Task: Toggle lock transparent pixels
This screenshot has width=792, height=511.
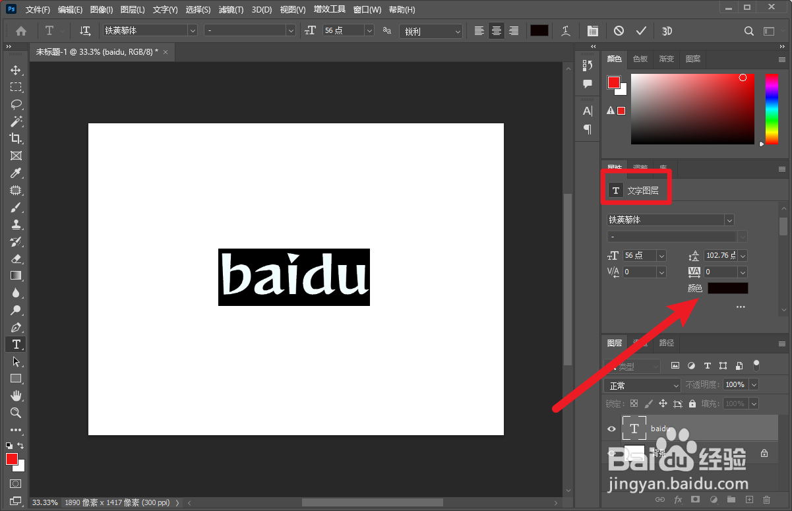Action: [x=634, y=404]
